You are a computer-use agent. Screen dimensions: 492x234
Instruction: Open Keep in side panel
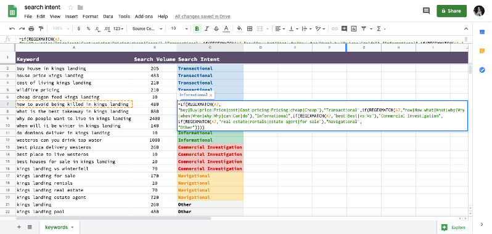point(482,50)
